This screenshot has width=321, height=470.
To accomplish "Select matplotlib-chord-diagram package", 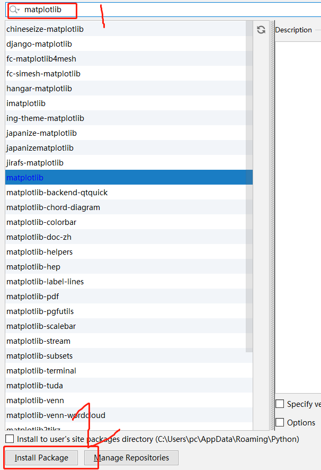I will pyautogui.click(x=129, y=207).
